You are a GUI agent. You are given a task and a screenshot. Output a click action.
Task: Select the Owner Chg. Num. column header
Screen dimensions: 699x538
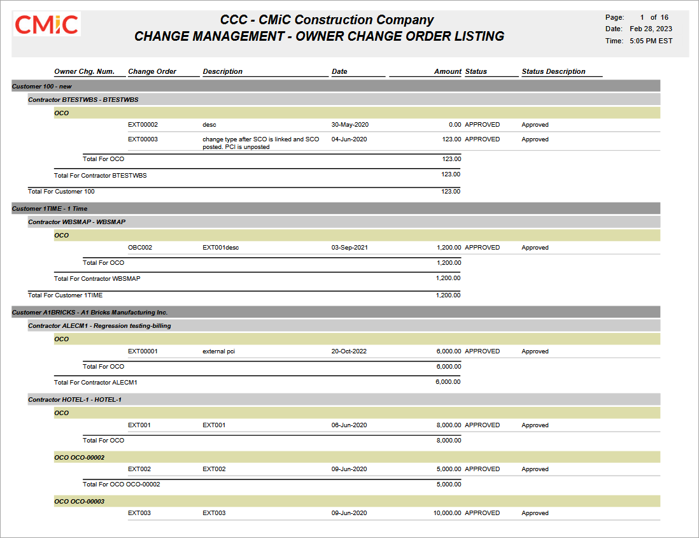(84, 71)
